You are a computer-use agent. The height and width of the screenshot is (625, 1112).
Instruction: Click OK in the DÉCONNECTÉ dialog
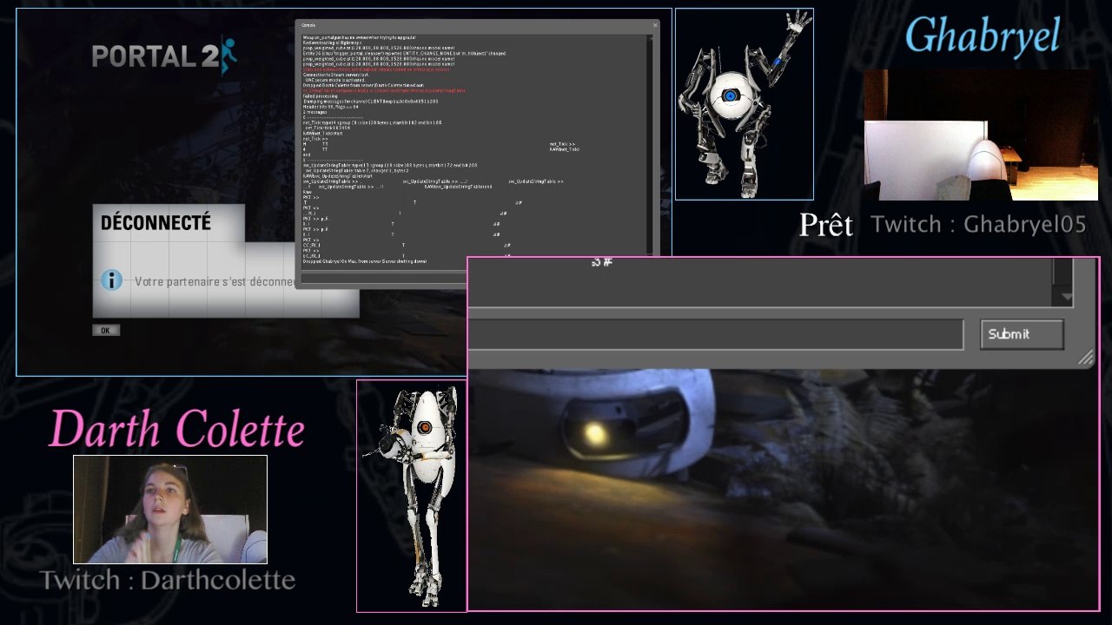click(x=105, y=330)
